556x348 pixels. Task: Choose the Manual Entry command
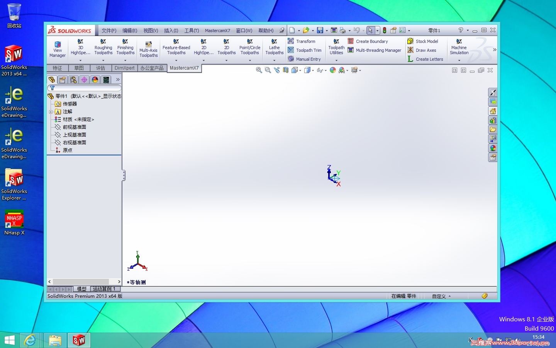pos(304,59)
